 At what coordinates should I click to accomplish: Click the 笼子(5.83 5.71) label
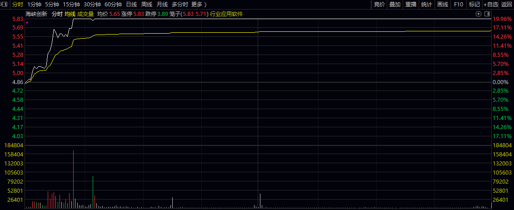point(189,14)
